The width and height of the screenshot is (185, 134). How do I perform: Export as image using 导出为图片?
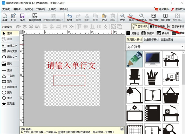click(x=35, y=17)
